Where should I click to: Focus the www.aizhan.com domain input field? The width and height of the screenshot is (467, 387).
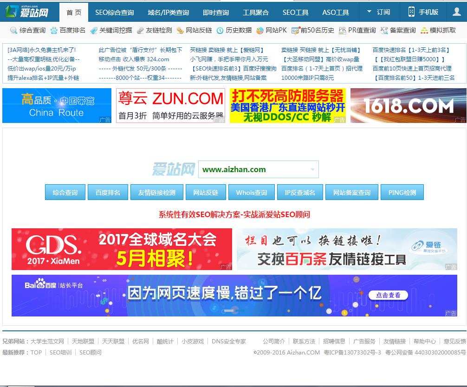coord(259,169)
